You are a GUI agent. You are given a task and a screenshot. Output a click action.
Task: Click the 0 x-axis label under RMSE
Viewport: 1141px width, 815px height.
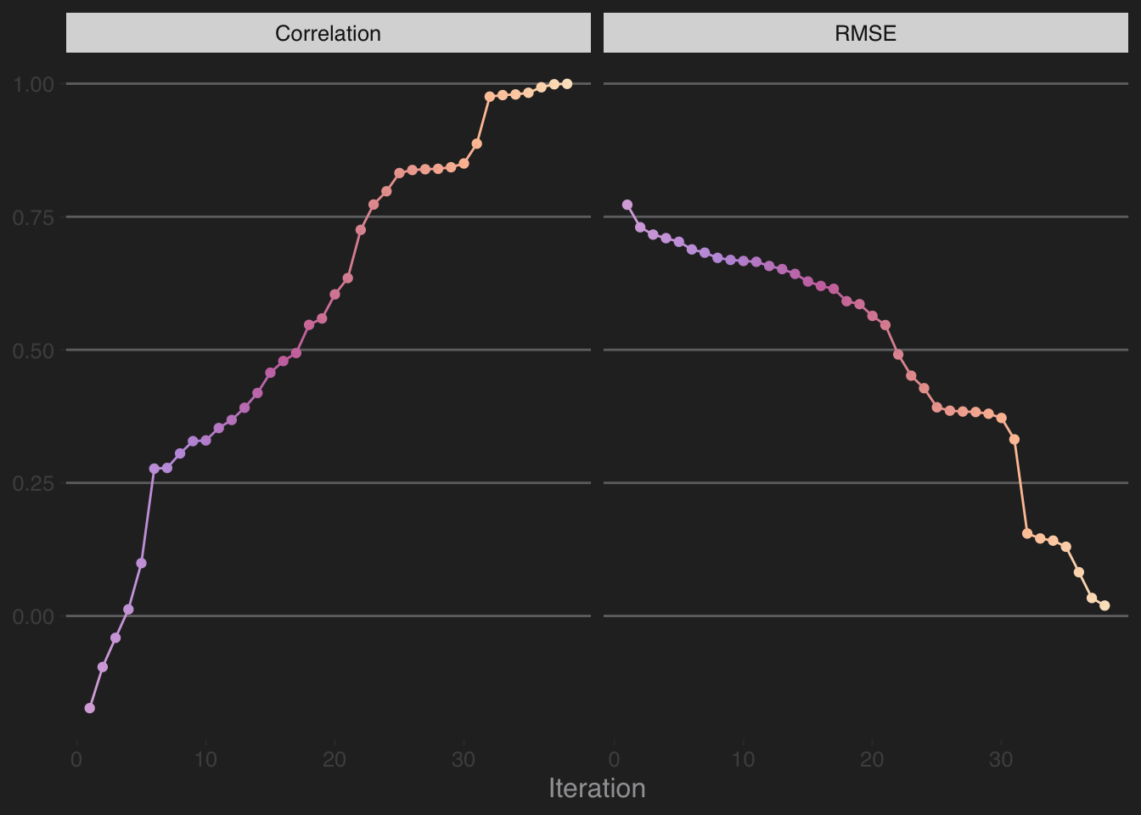615,759
